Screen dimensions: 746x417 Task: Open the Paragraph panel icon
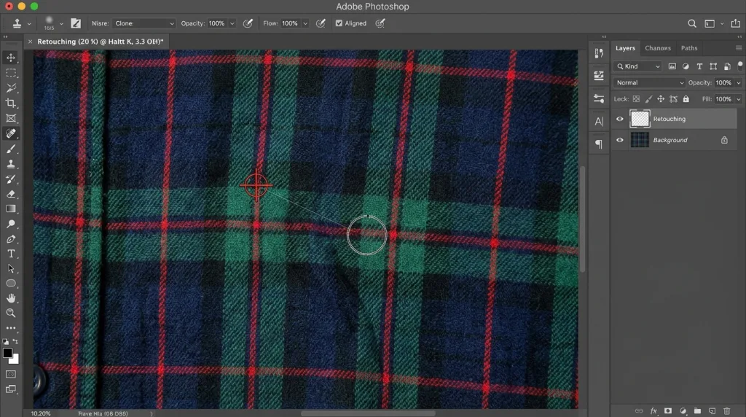point(599,144)
